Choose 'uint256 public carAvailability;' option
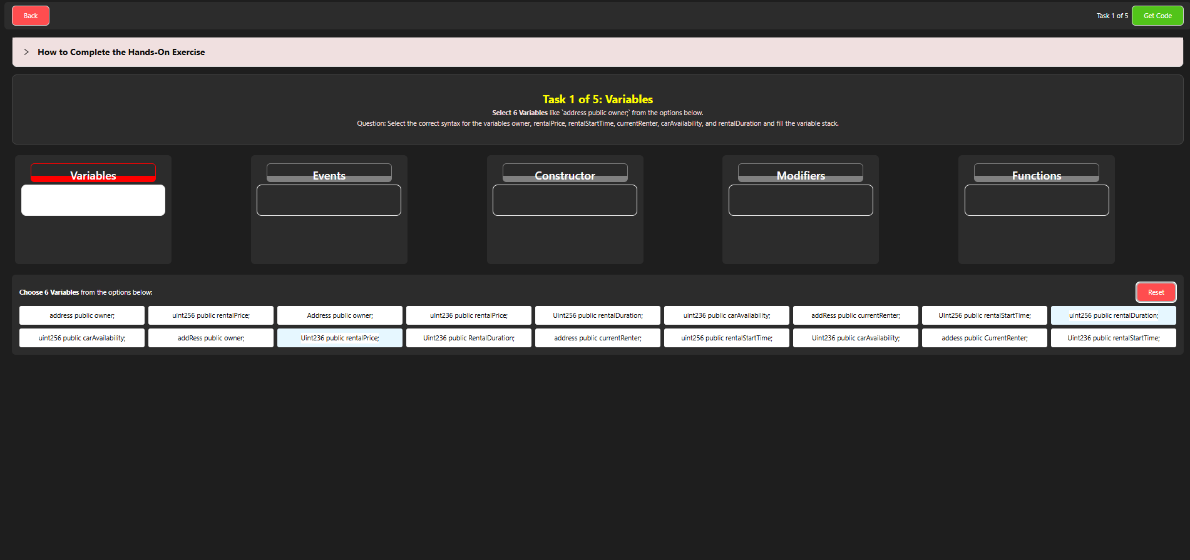The height and width of the screenshot is (560, 1190). pyautogui.click(x=82, y=338)
